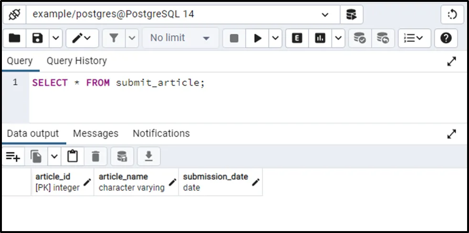Run the query with the Execute play button

tap(258, 38)
